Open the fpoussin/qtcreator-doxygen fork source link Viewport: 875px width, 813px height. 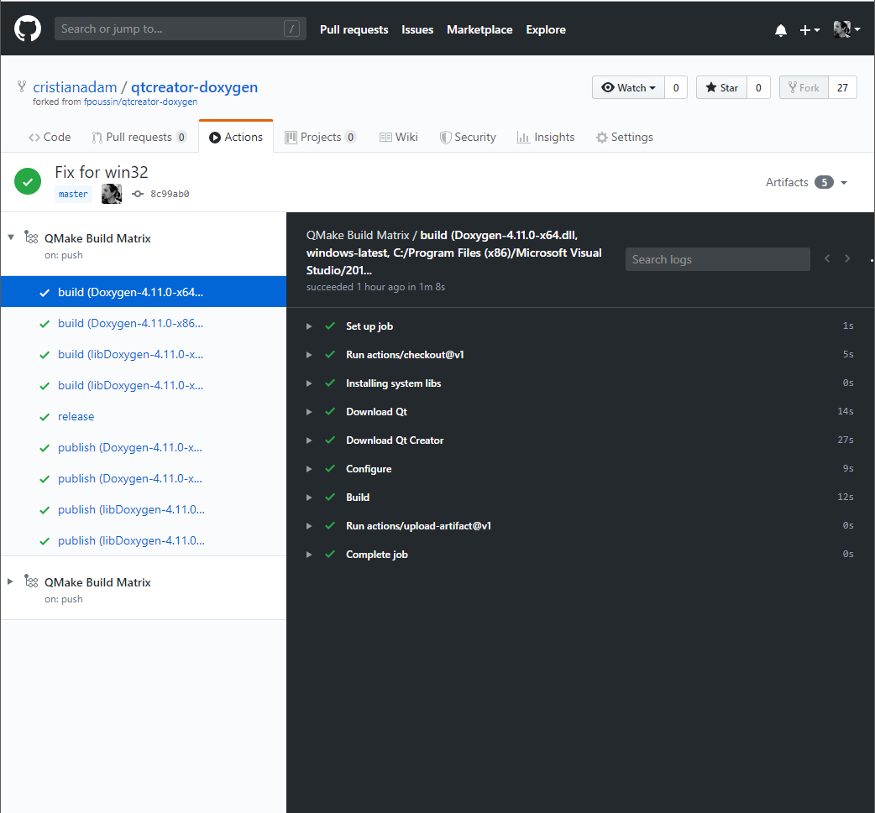(x=140, y=102)
